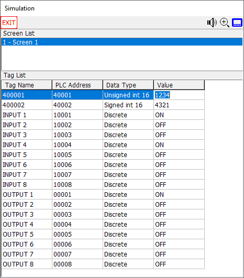Select Screen 1 in the Screen List
Screen dimensions: 244x278
(x=122, y=42)
